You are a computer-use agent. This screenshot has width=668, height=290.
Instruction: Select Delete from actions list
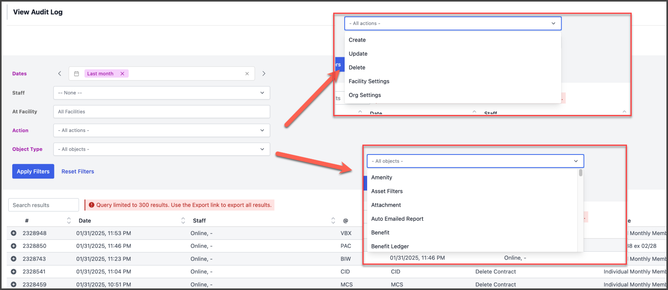pos(357,68)
